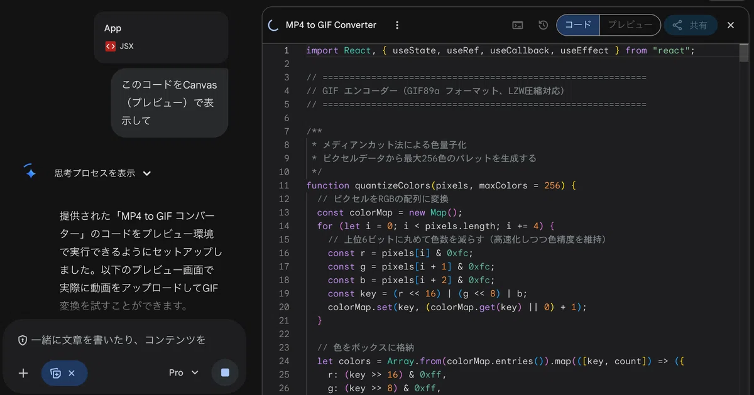Click const b = pixels[i + 2] line
Image resolution: width=754 pixels, height=395 pixels.
[410, 280]
